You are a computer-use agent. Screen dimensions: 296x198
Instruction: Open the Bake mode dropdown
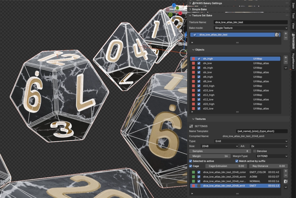point(250,28)
